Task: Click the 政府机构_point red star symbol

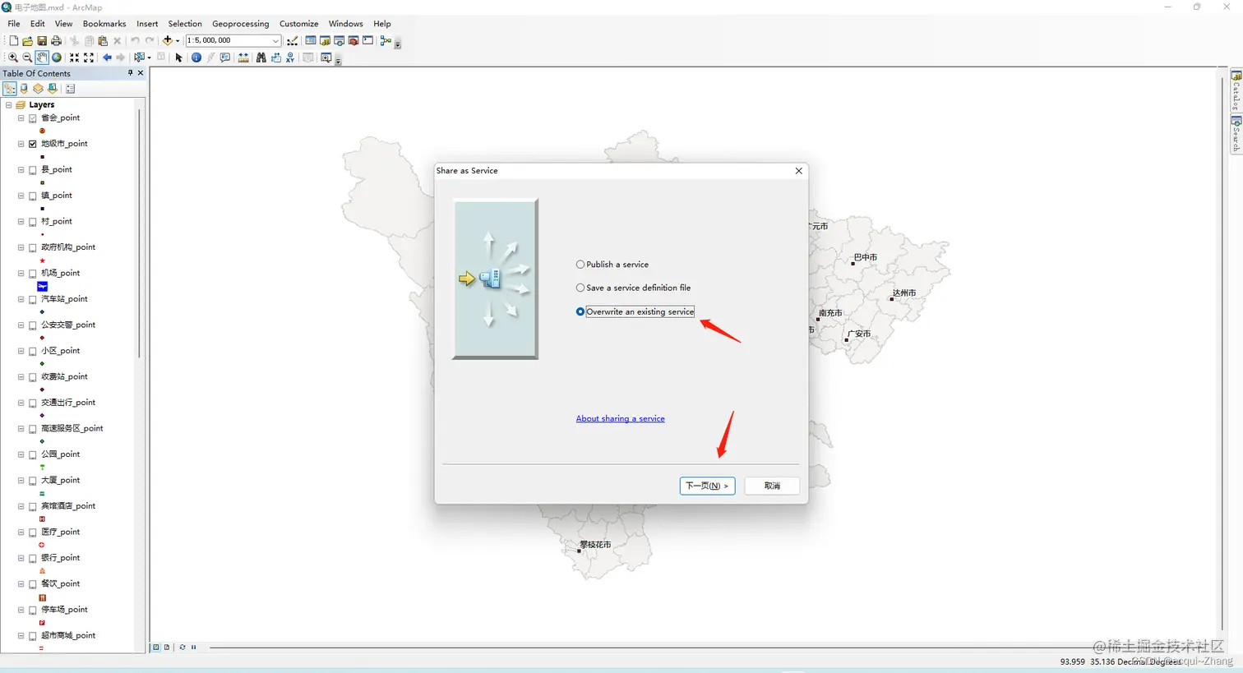Action: pos(42,260)
